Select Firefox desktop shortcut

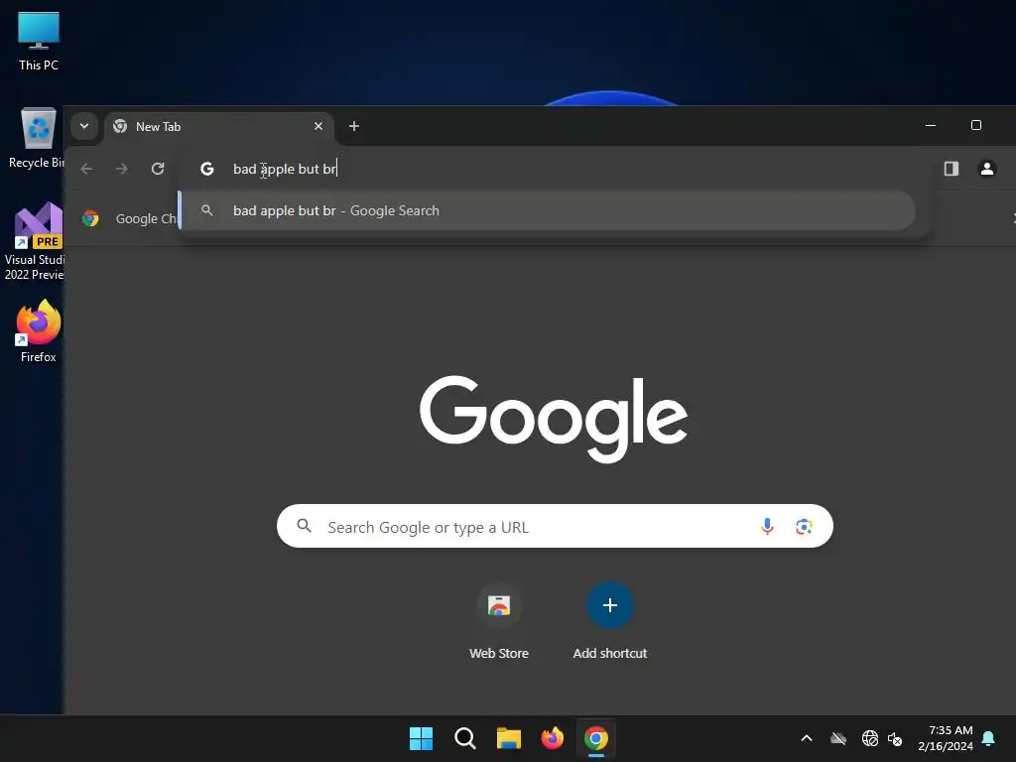[x=39, y=331]
